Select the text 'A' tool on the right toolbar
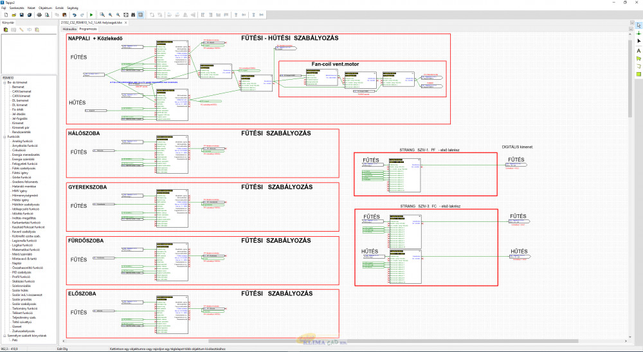The image size is (643, 352). tap(638, 51)
